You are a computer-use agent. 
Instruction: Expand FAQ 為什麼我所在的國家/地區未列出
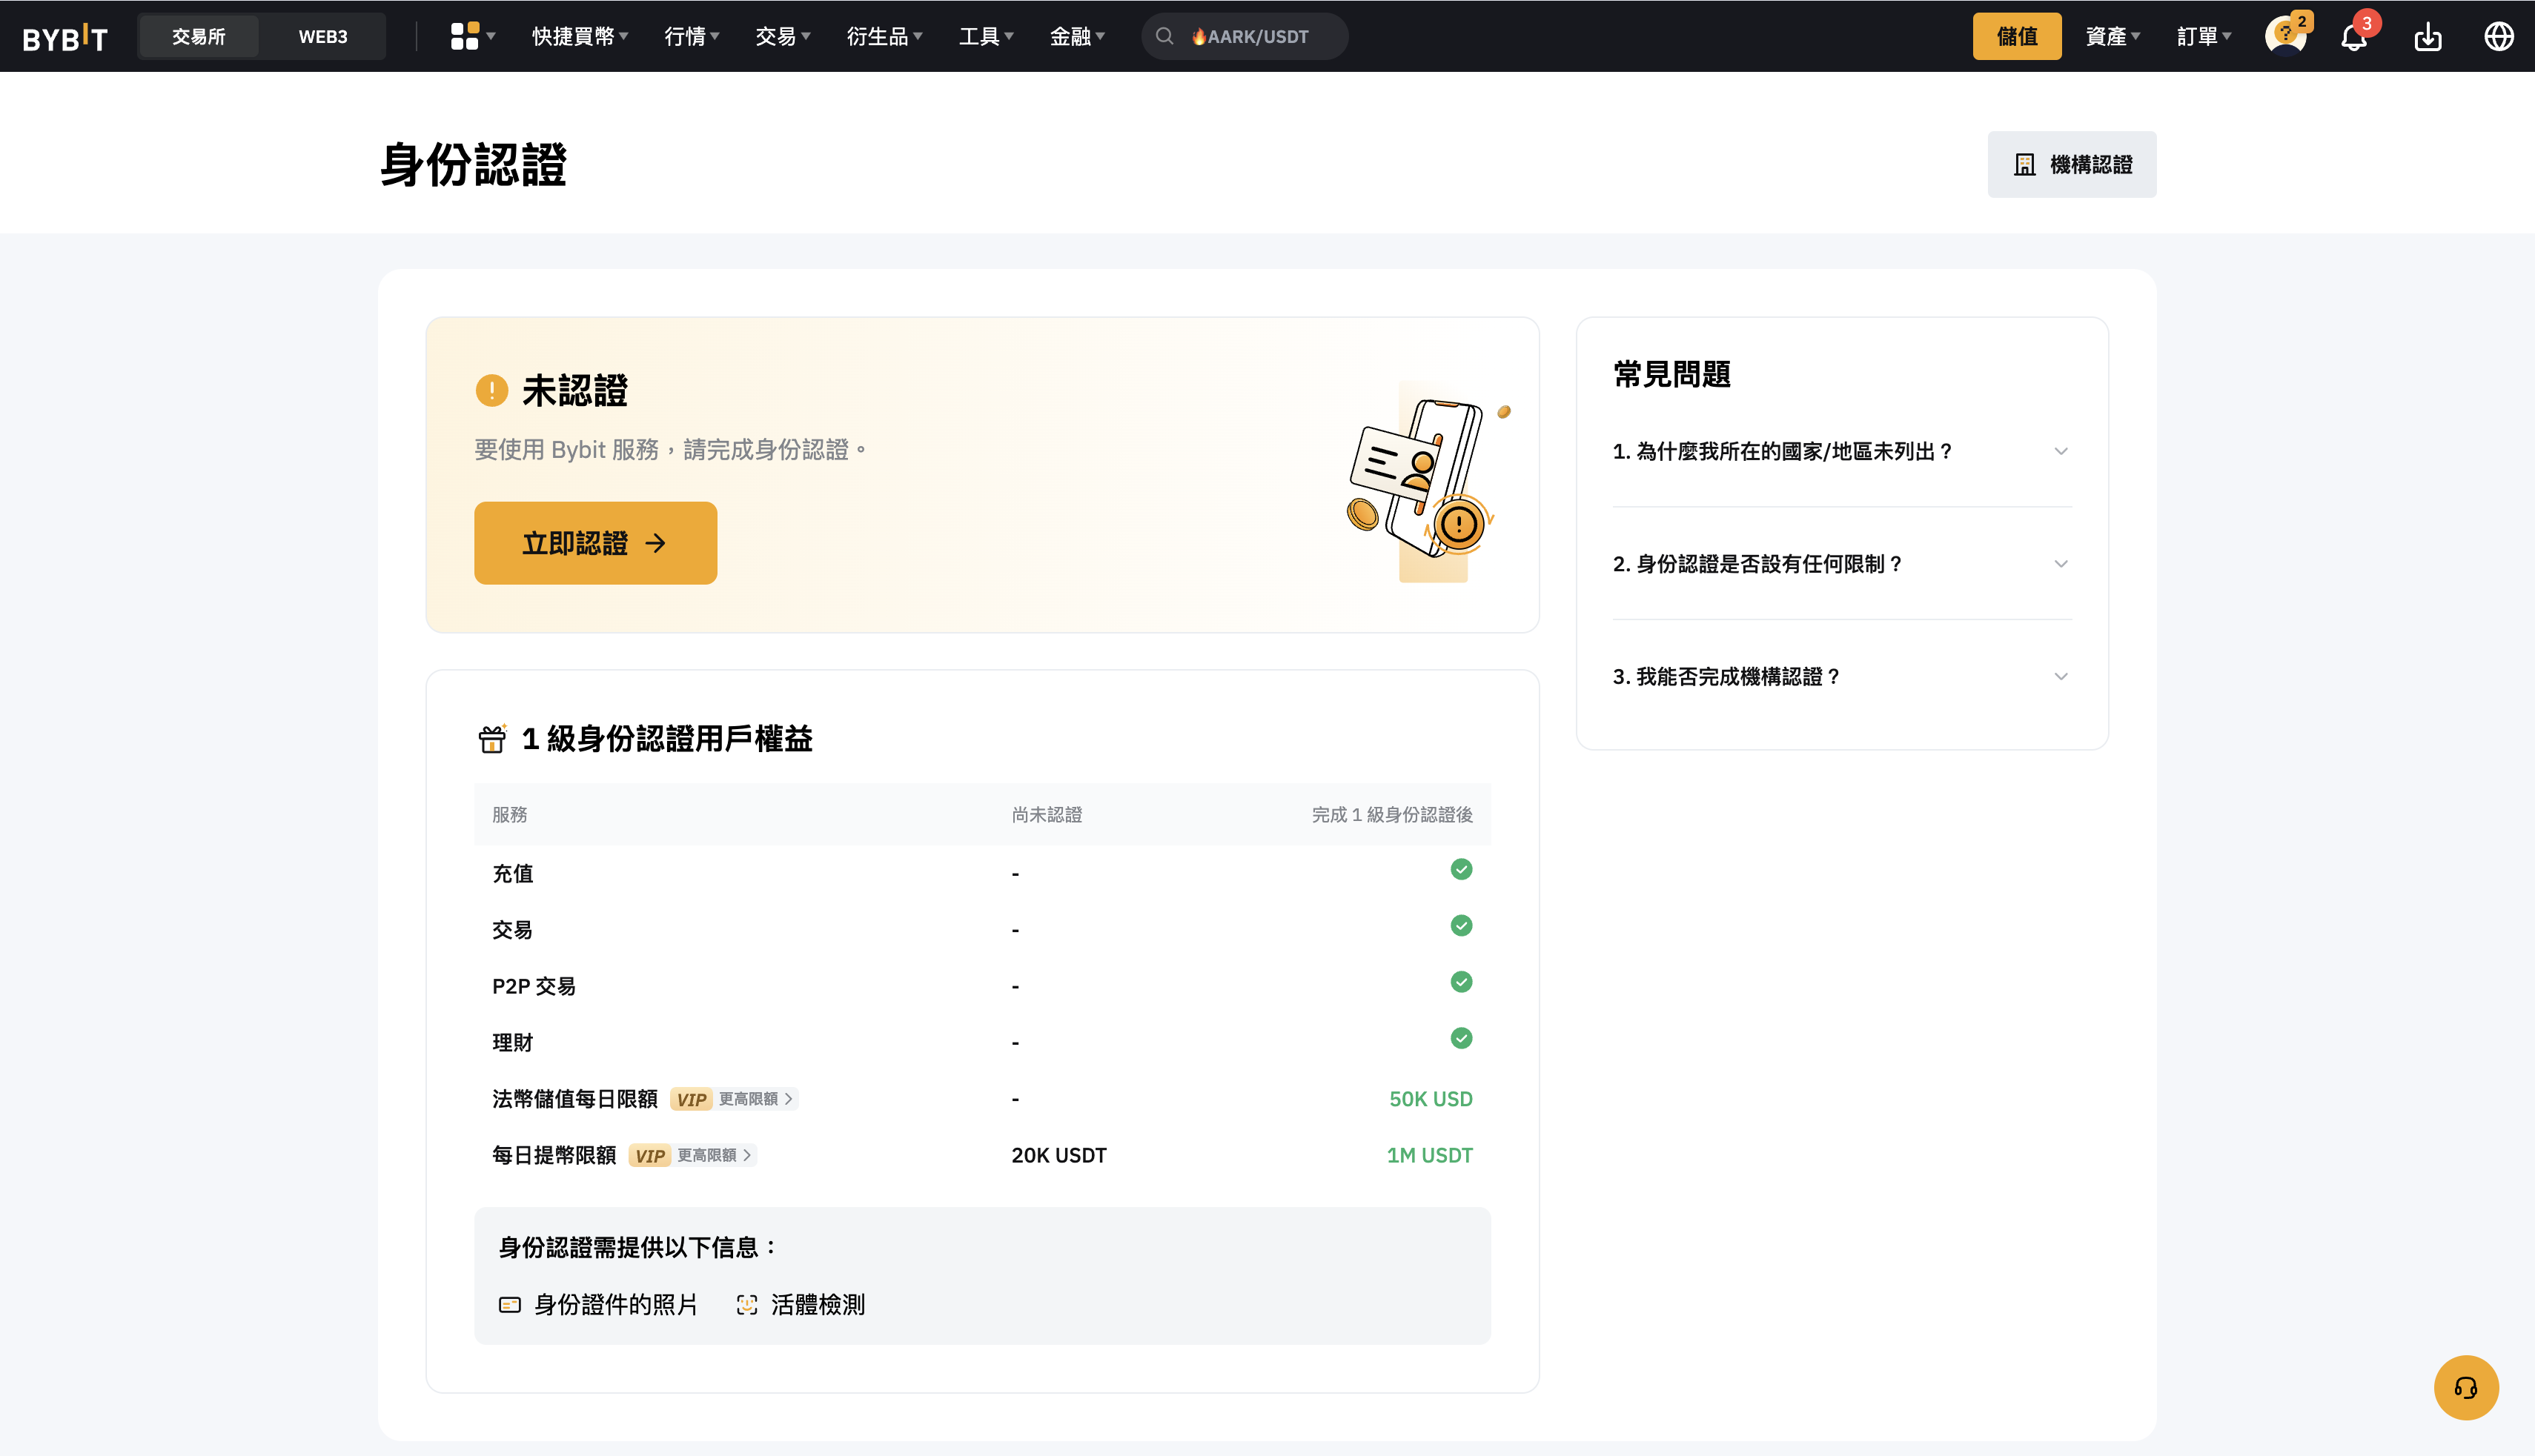(x=1842, y=451)
